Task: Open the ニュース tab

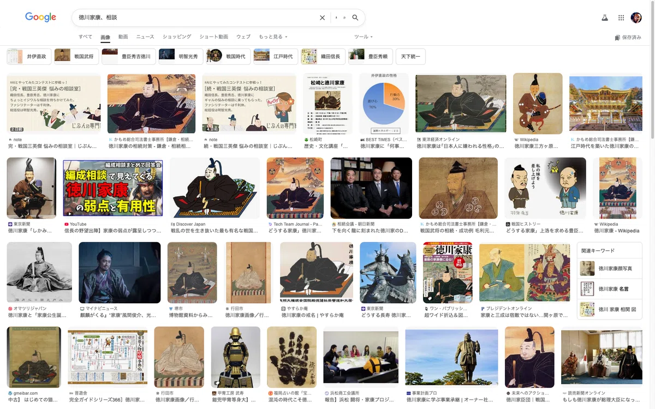Action: coord(145,37)
